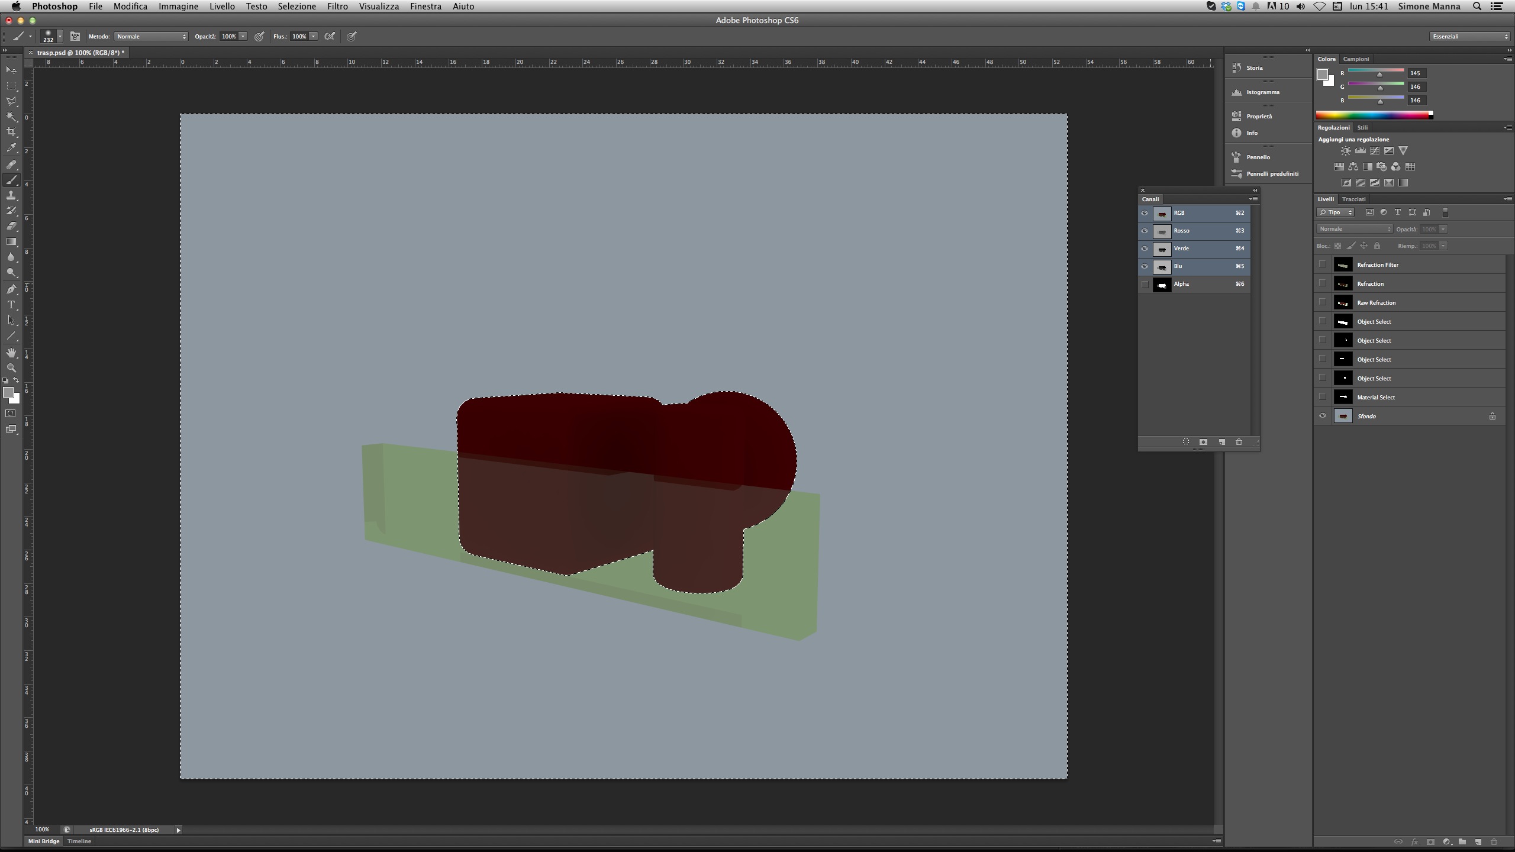Switch to the Tracciati tab

1353,199
